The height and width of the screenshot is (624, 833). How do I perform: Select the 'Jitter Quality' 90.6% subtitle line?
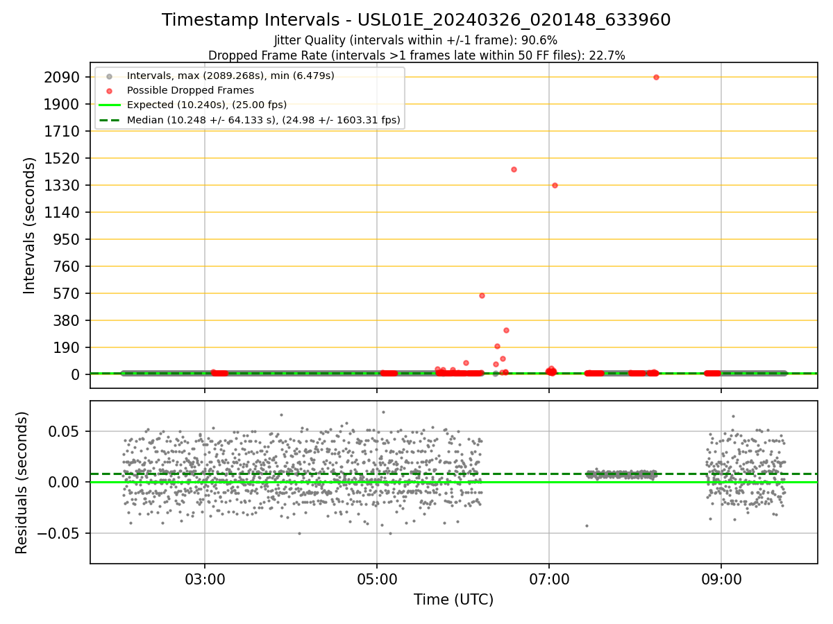pos(416,40)
